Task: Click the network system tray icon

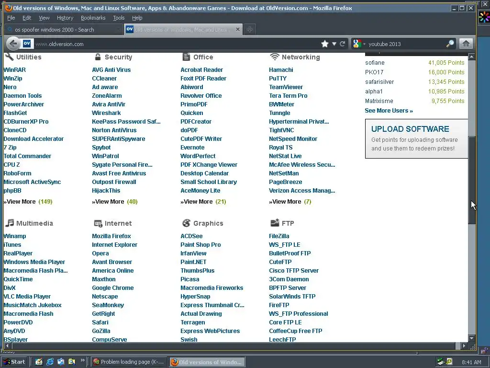Action: (441, 362)
